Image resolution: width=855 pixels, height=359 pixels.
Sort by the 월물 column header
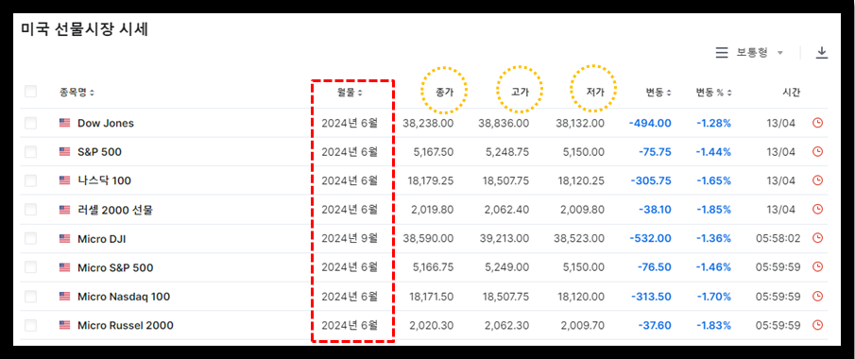click(350, 93)
